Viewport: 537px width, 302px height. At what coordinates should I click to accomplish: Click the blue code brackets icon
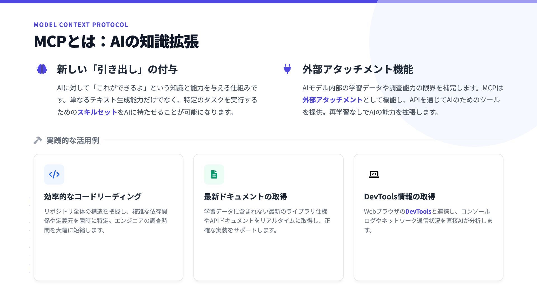(x=54, y=174)
